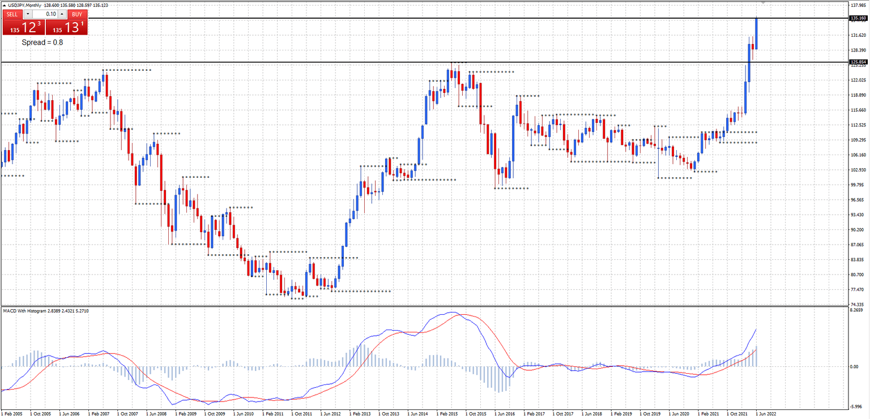870x419 pixels.
Task: Collapse the one-click trading panel triangle
Action: pyautogui.click(x=5, y=5)
